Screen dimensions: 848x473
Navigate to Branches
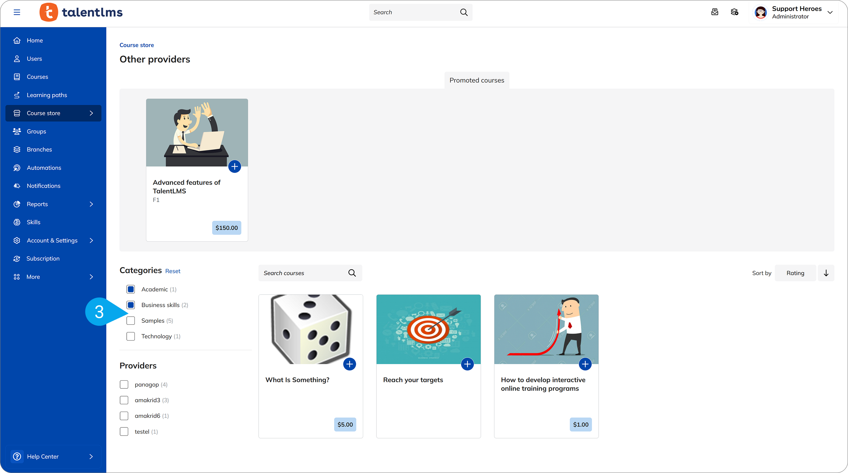pyautogui.click(x=39, y=149)
